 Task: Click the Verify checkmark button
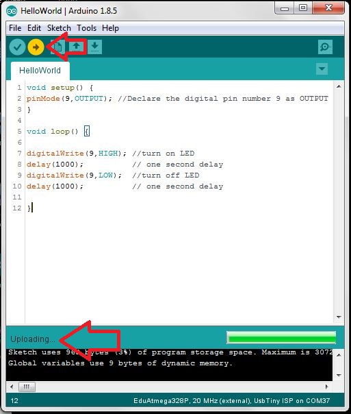coord(17,47)
